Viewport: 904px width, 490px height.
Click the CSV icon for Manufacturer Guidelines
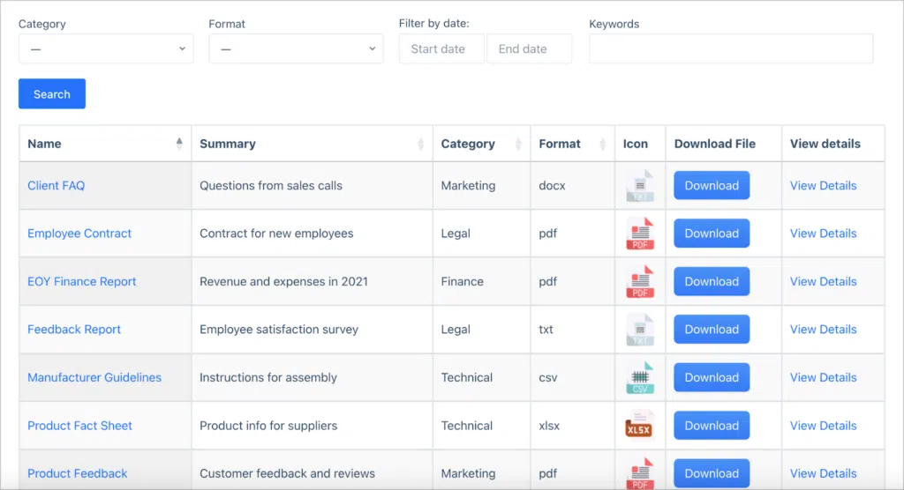point(639,377)
